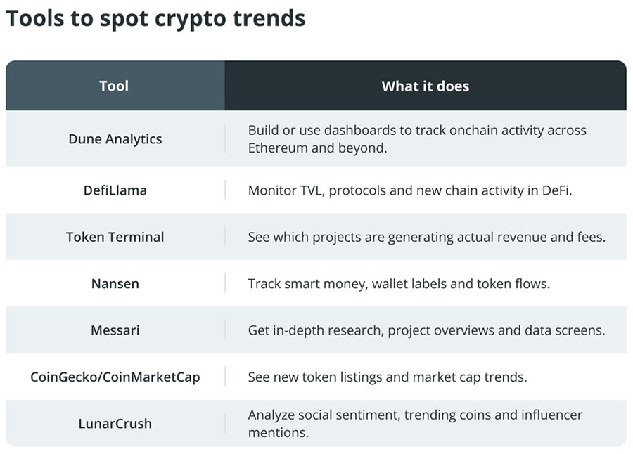
Task: Select the "Track smart money" description
Action: [x=399, y=283]
